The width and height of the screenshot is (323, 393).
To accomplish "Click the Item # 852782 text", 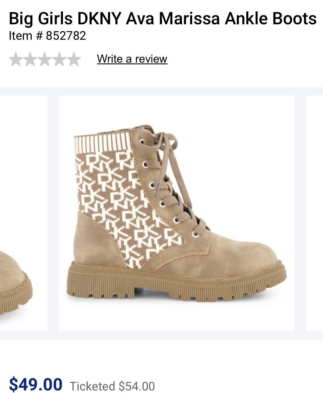I will (x=47, y=36).
